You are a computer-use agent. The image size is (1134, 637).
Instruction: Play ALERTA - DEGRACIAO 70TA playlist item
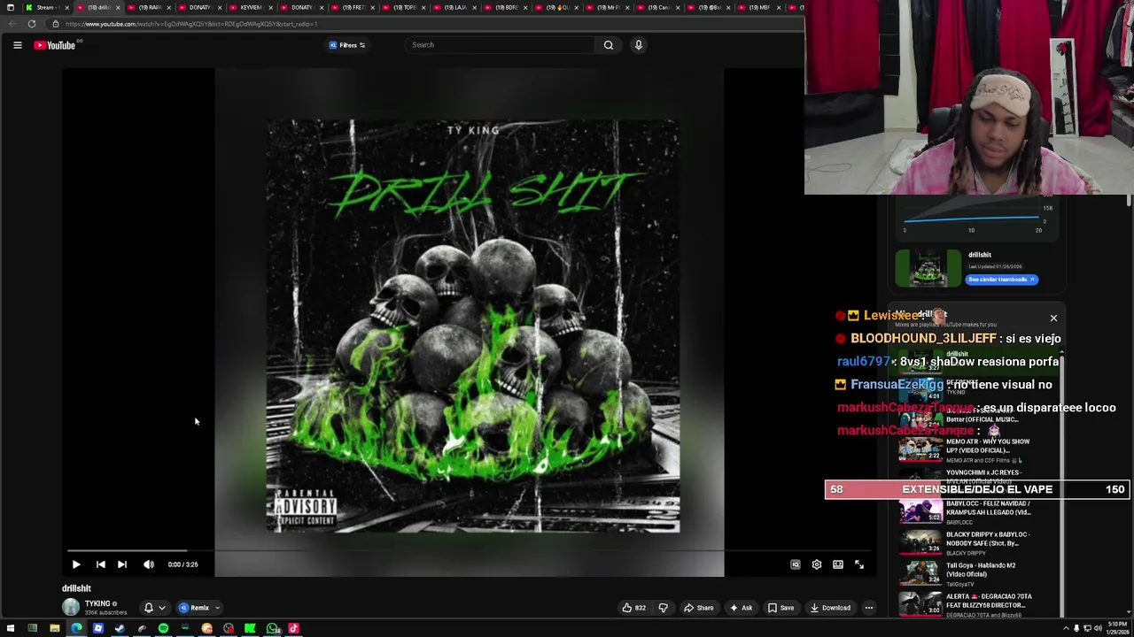point(973,605)
